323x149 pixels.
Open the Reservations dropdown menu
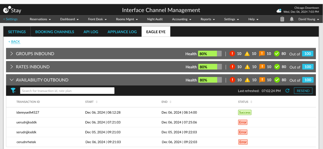click(x=40, y=19)
